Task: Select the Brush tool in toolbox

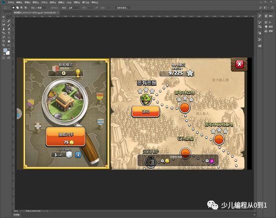Action: coord(8,25)
